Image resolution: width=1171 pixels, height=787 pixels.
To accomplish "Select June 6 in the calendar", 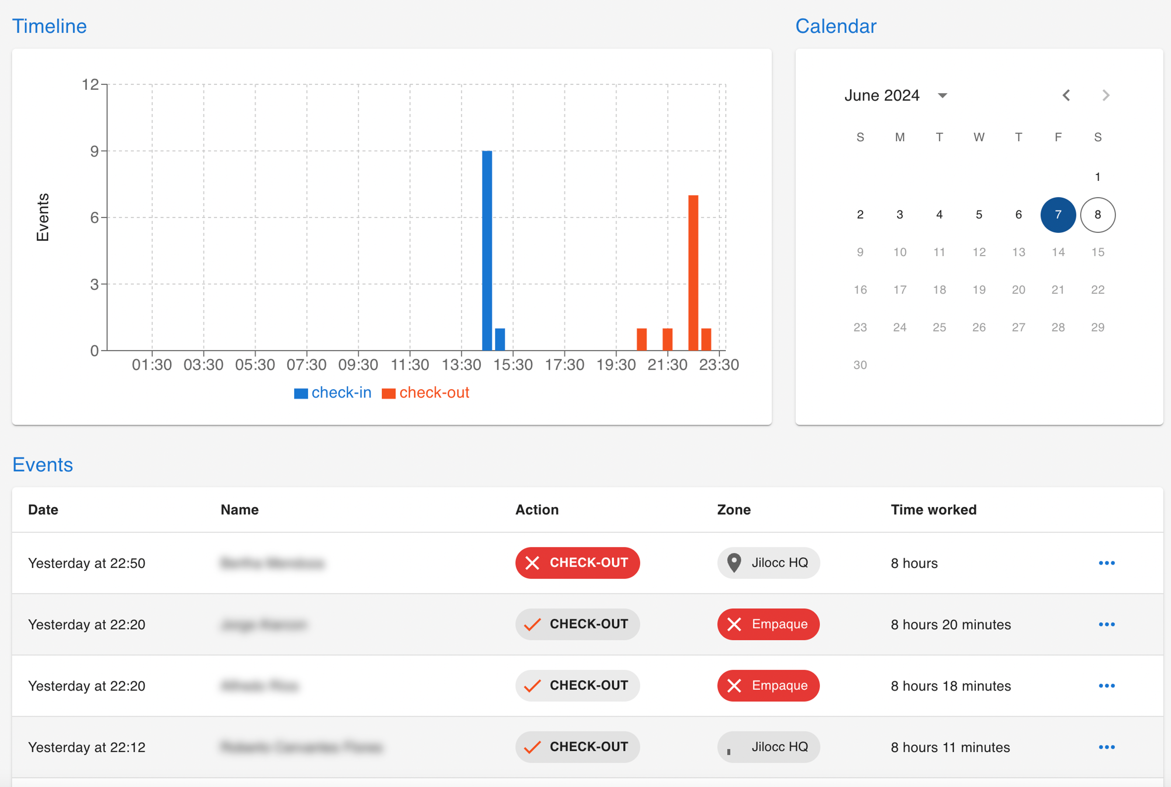I will (1018, 215).
